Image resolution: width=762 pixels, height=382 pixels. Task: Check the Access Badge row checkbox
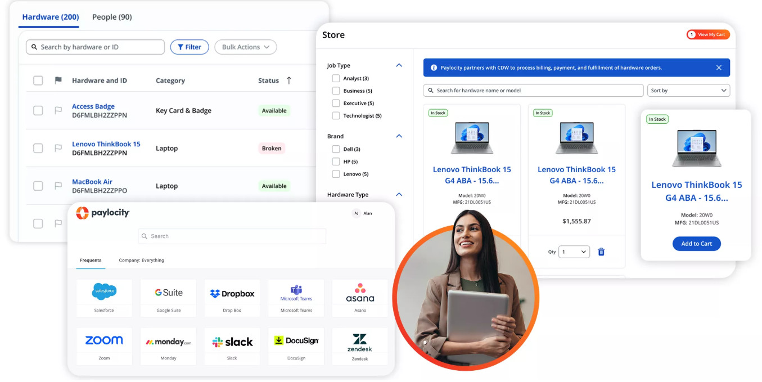[38, 111]
